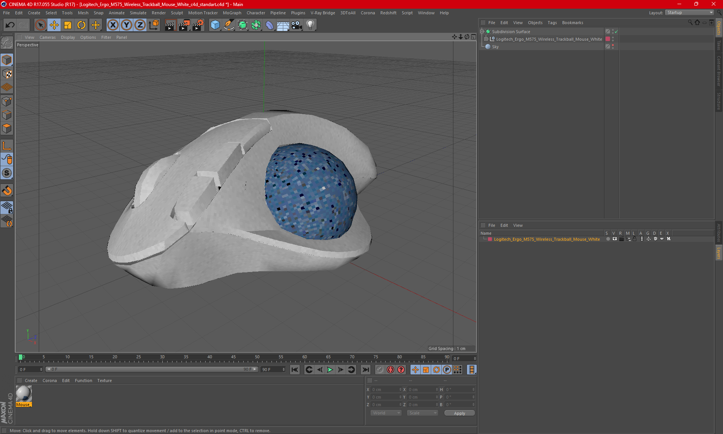Add a Camera object icon
This screenshot has width=723, height=434.
pos(296,25)
